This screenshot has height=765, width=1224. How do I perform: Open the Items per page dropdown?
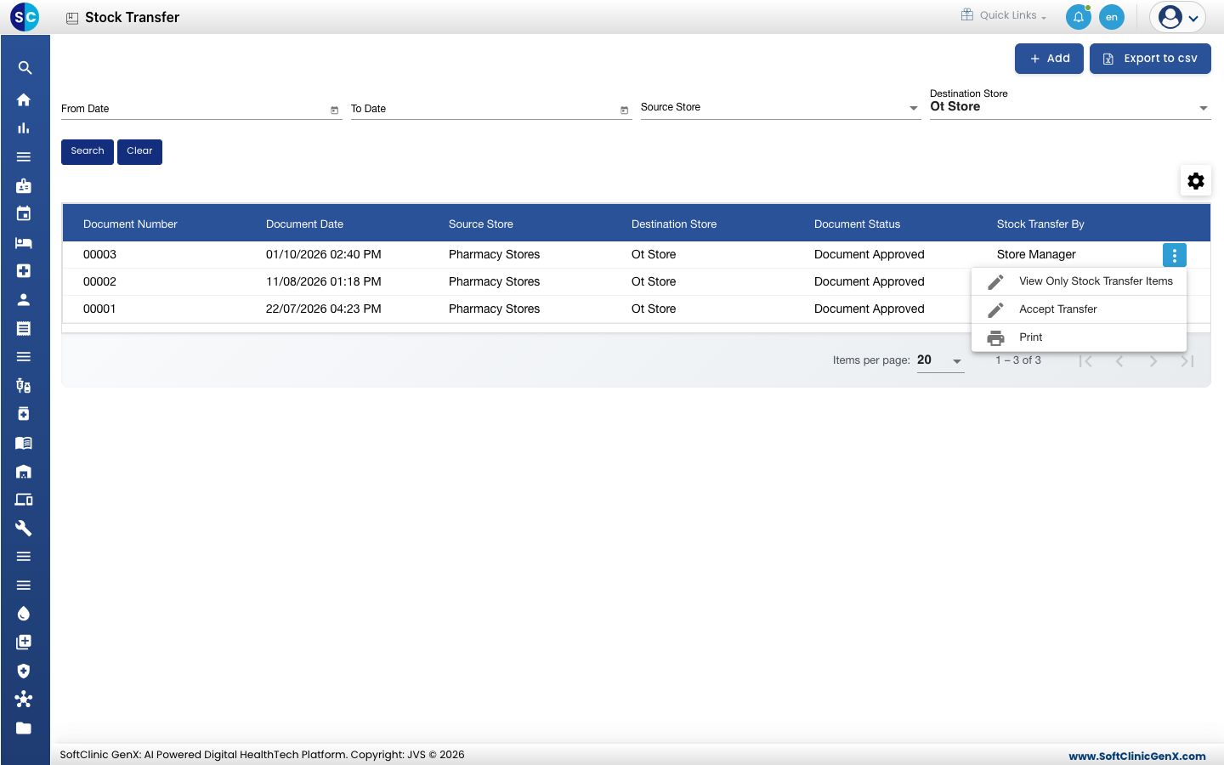point(940,360)
